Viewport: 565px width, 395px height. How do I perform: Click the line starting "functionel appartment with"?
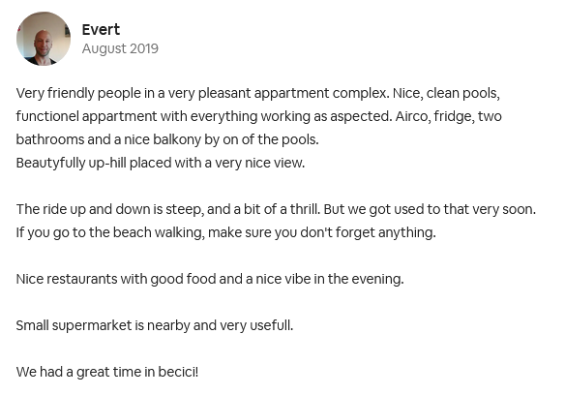coord(258,116)
